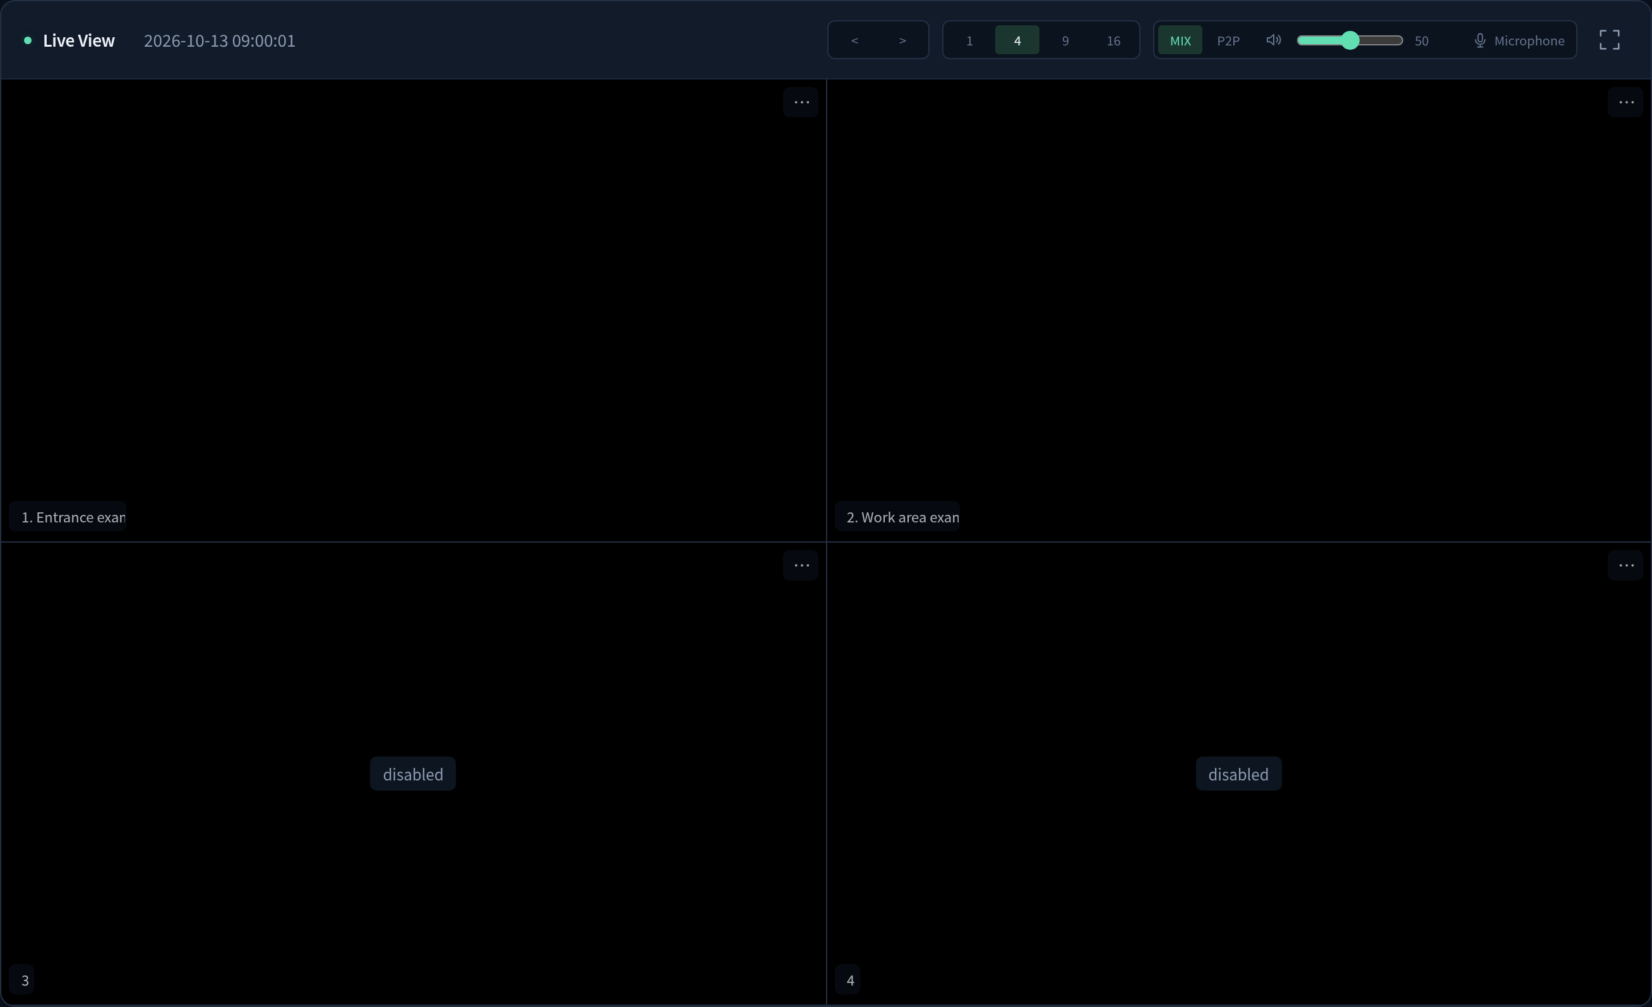Adjust the volume slider
The width and height of the screenshot is (1652, 1007).
(x=1350, y=40)
